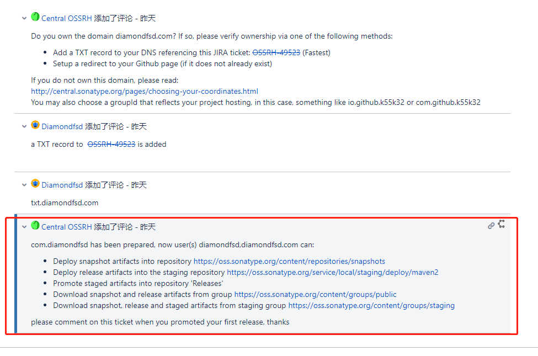Collapse the 'com.diamondfsd has been prepared' comment
The height and width of the screenshot is (356, 538).
click(24, 227)
